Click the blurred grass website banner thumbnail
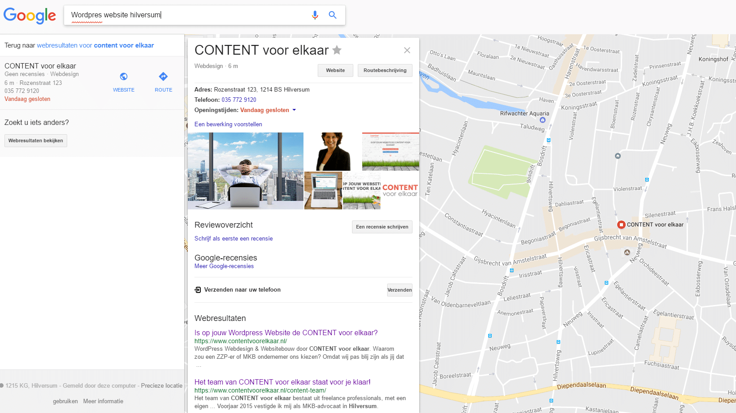This screenshot has width=736, height=413. (x=362, y=190)
